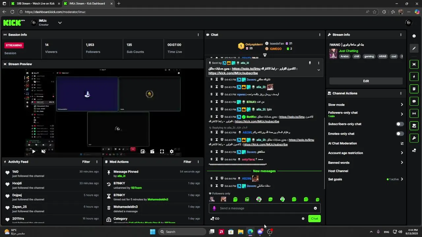Screen dimensions: 422x237
Task: Expand the pinned message chevron
Action: (318, 70)
